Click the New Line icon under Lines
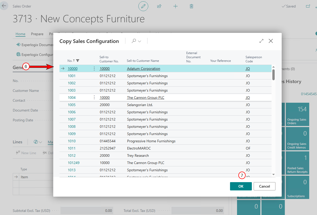The image size is (317, 215). click(x=18, y=153)
